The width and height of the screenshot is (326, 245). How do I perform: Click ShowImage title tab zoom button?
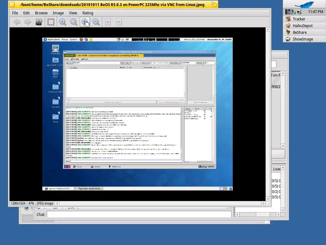click(x=214, y=4)
